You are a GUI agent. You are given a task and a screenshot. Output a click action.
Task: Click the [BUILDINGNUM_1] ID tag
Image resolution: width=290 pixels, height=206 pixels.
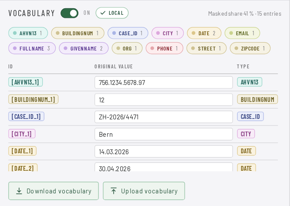tap(33, 99)
